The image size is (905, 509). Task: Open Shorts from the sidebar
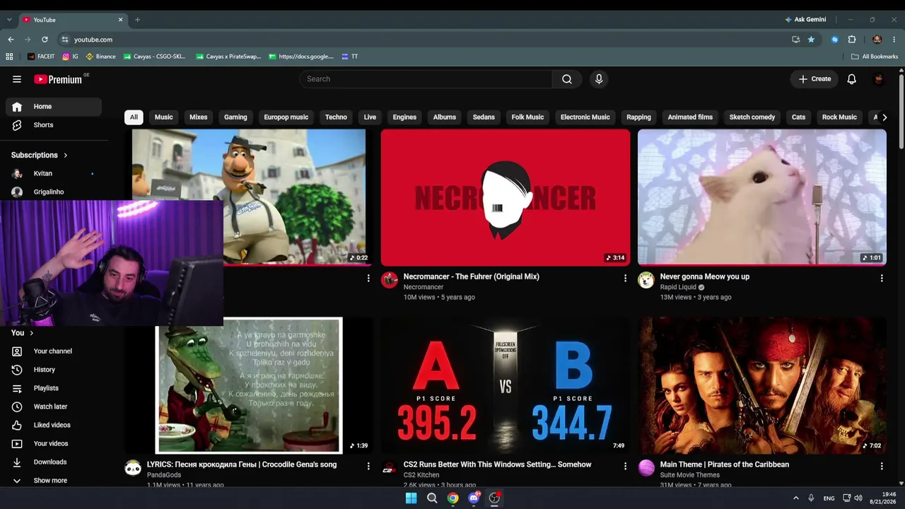point(54,125)
